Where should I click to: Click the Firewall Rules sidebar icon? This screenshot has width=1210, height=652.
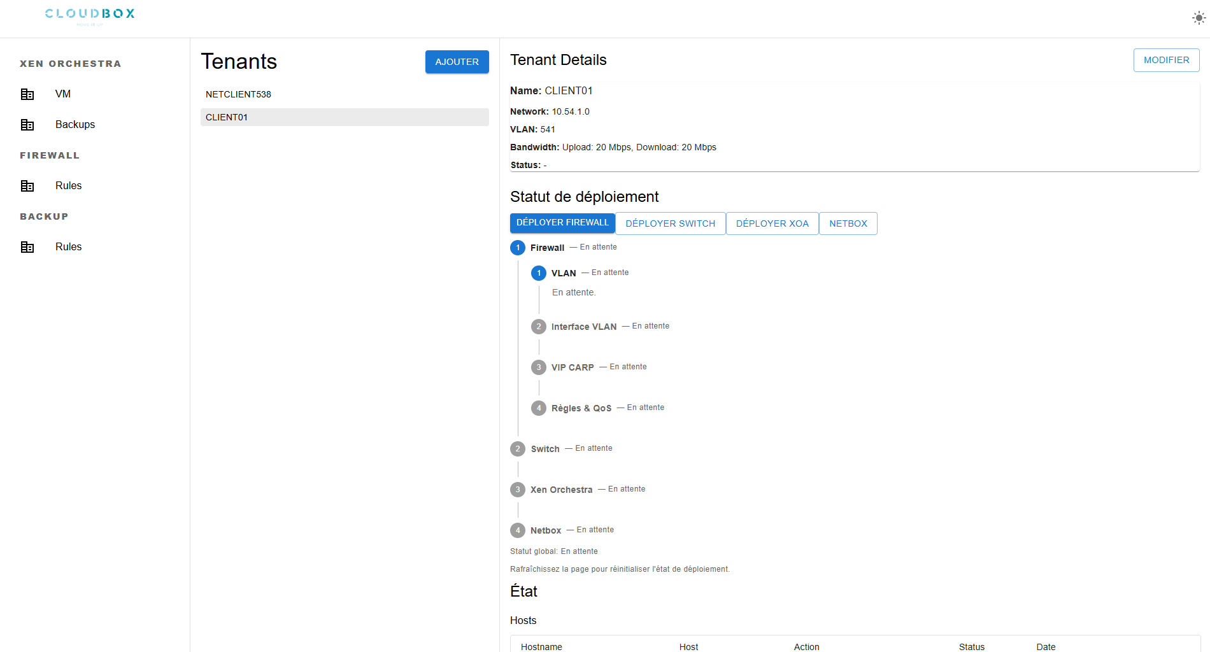pyautogui.click(x=27, y=186)
